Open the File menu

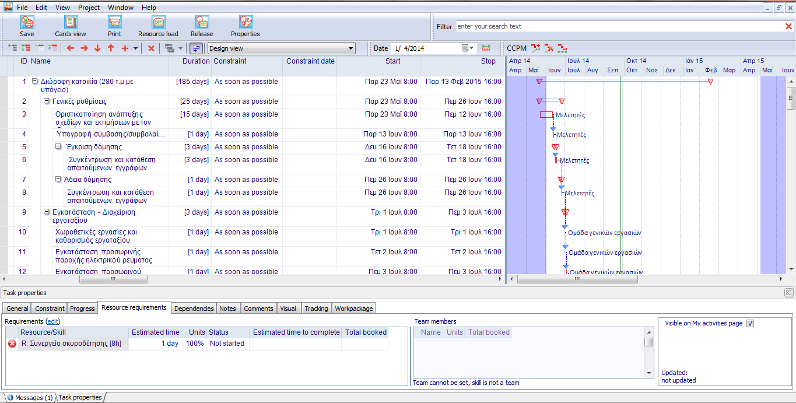point(22,8)
